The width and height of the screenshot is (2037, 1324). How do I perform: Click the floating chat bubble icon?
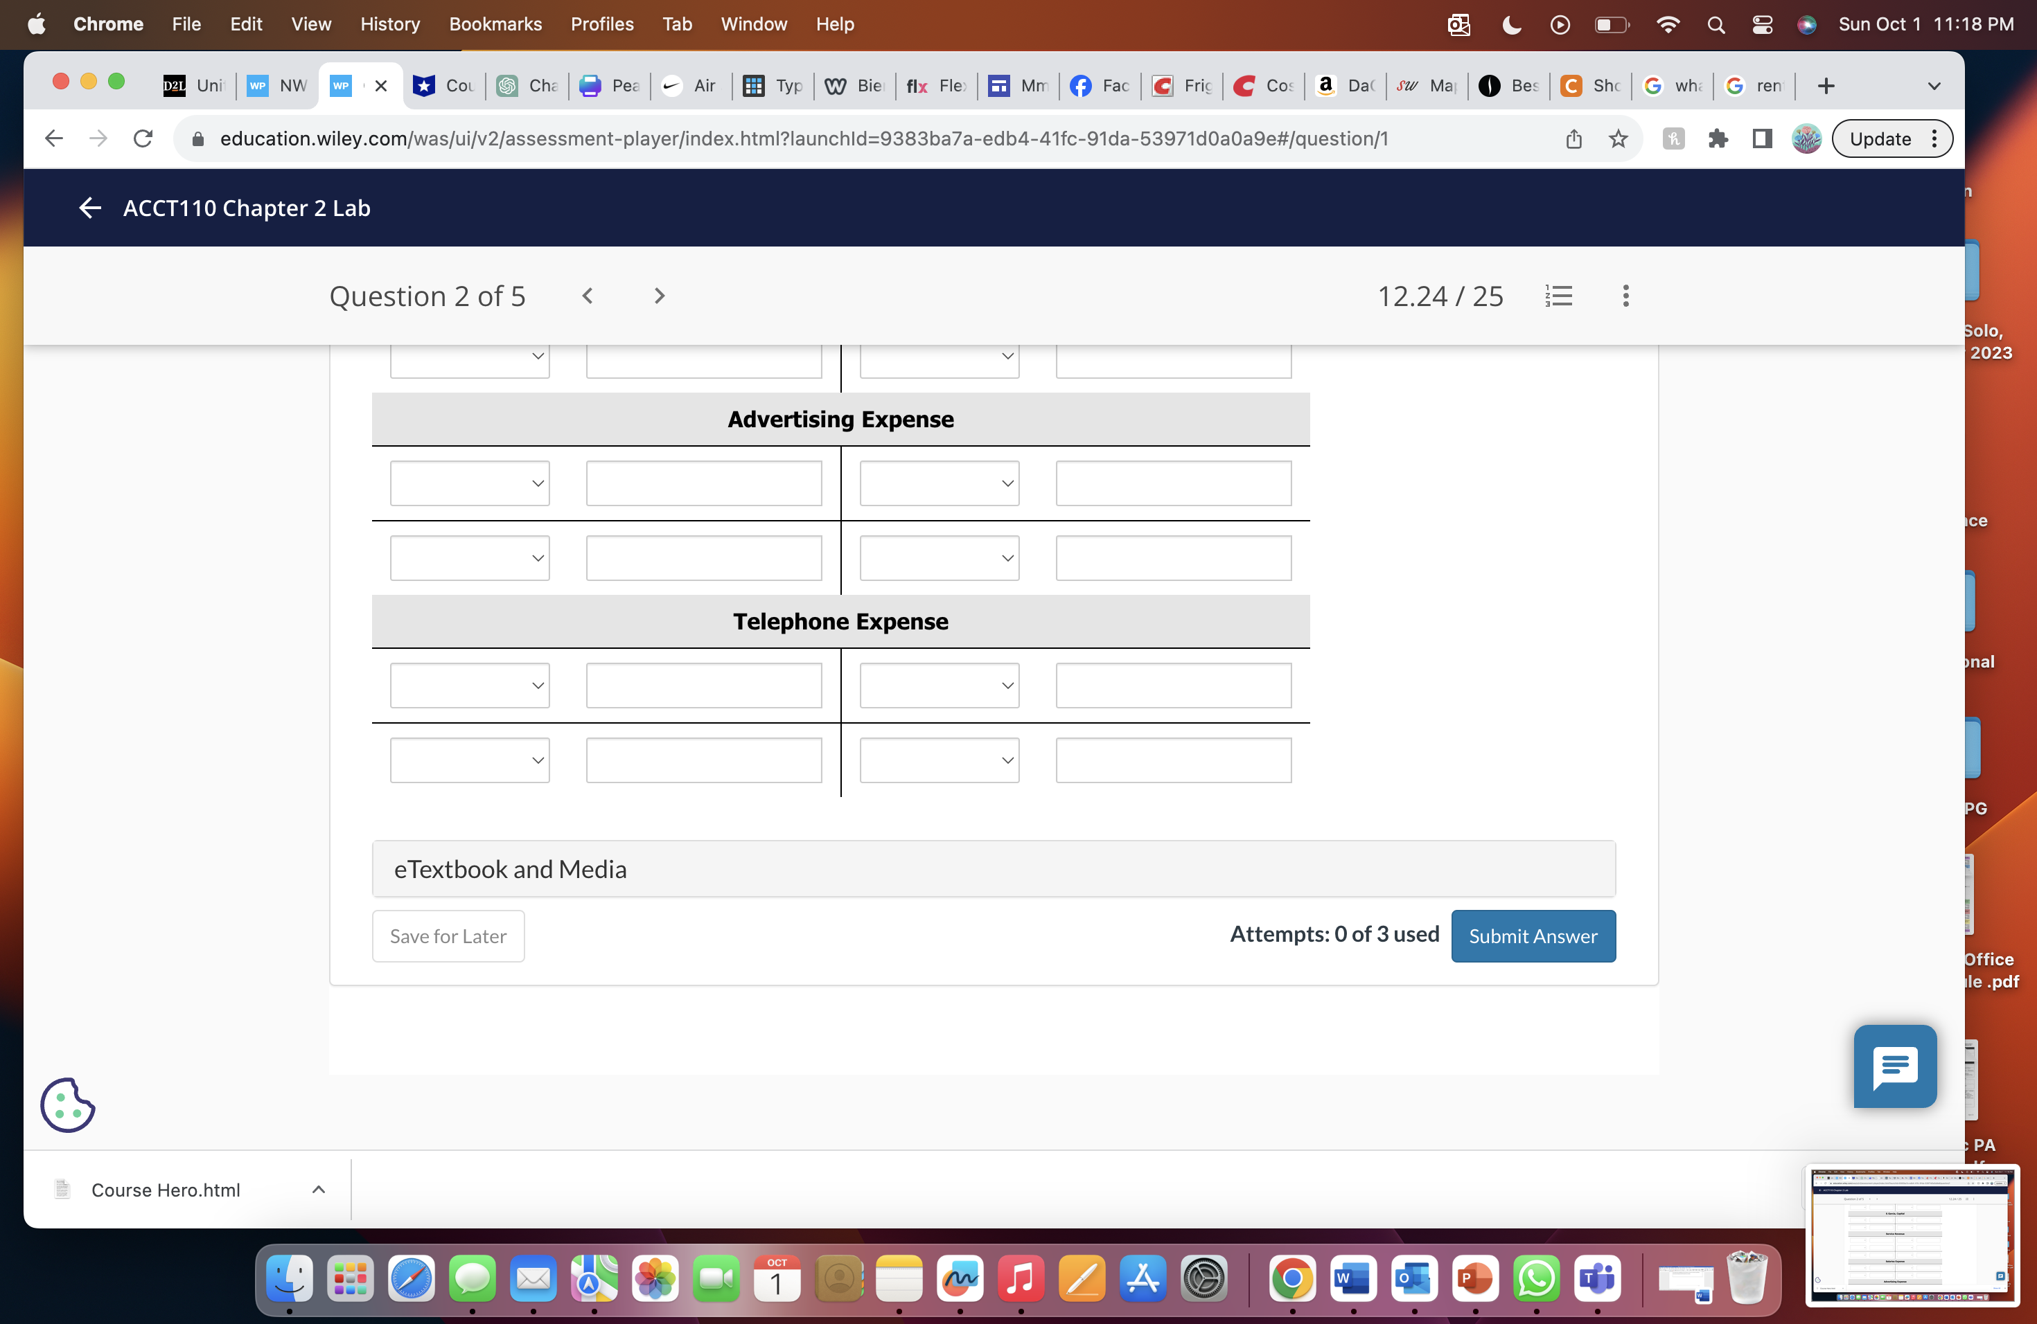pyautogui.click(x=1894, y=1066)
